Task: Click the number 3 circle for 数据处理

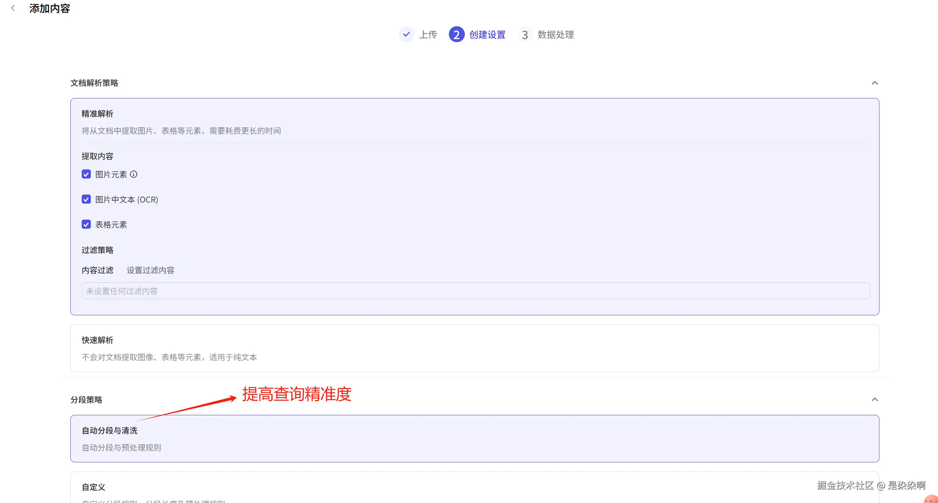Action: (x=525, y=35)
